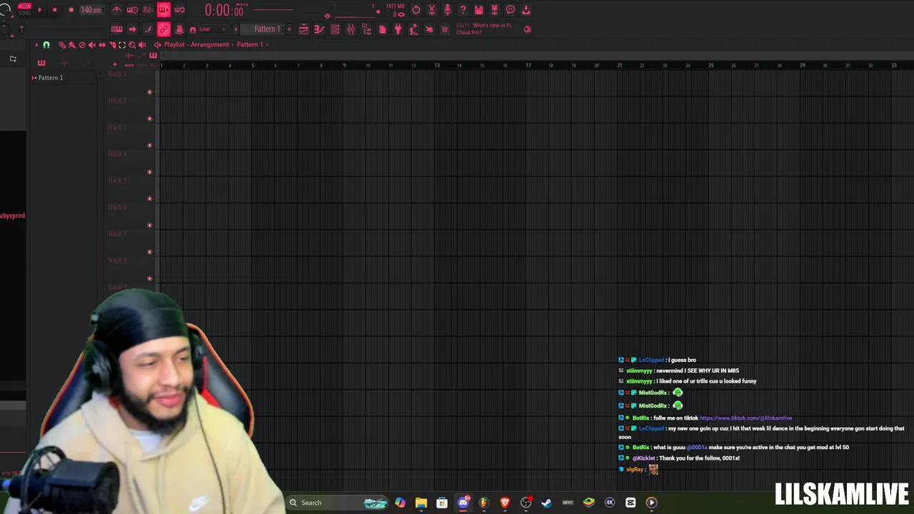Open the plugin picker plug icon
Screen dimensions: 914x514
pos(398,29)
